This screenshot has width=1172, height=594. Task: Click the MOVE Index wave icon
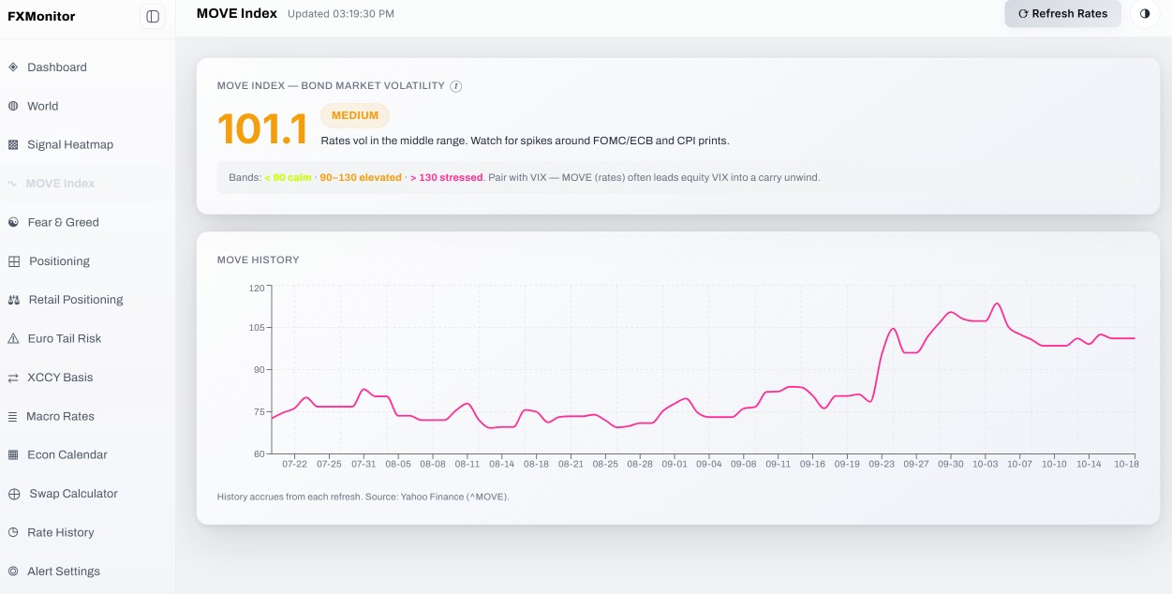pos(12,184)
